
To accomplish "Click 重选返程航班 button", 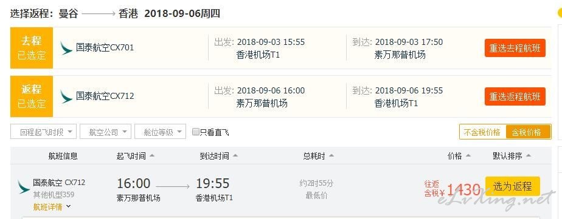I will [x=515, y=96].
